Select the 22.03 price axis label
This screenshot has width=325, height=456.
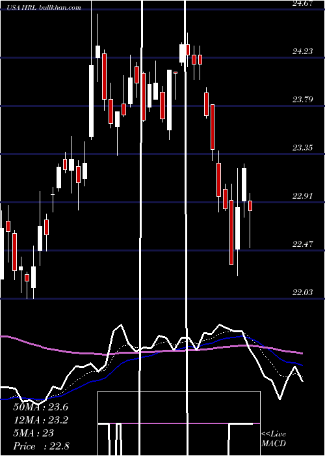click(x=302, y=292)
